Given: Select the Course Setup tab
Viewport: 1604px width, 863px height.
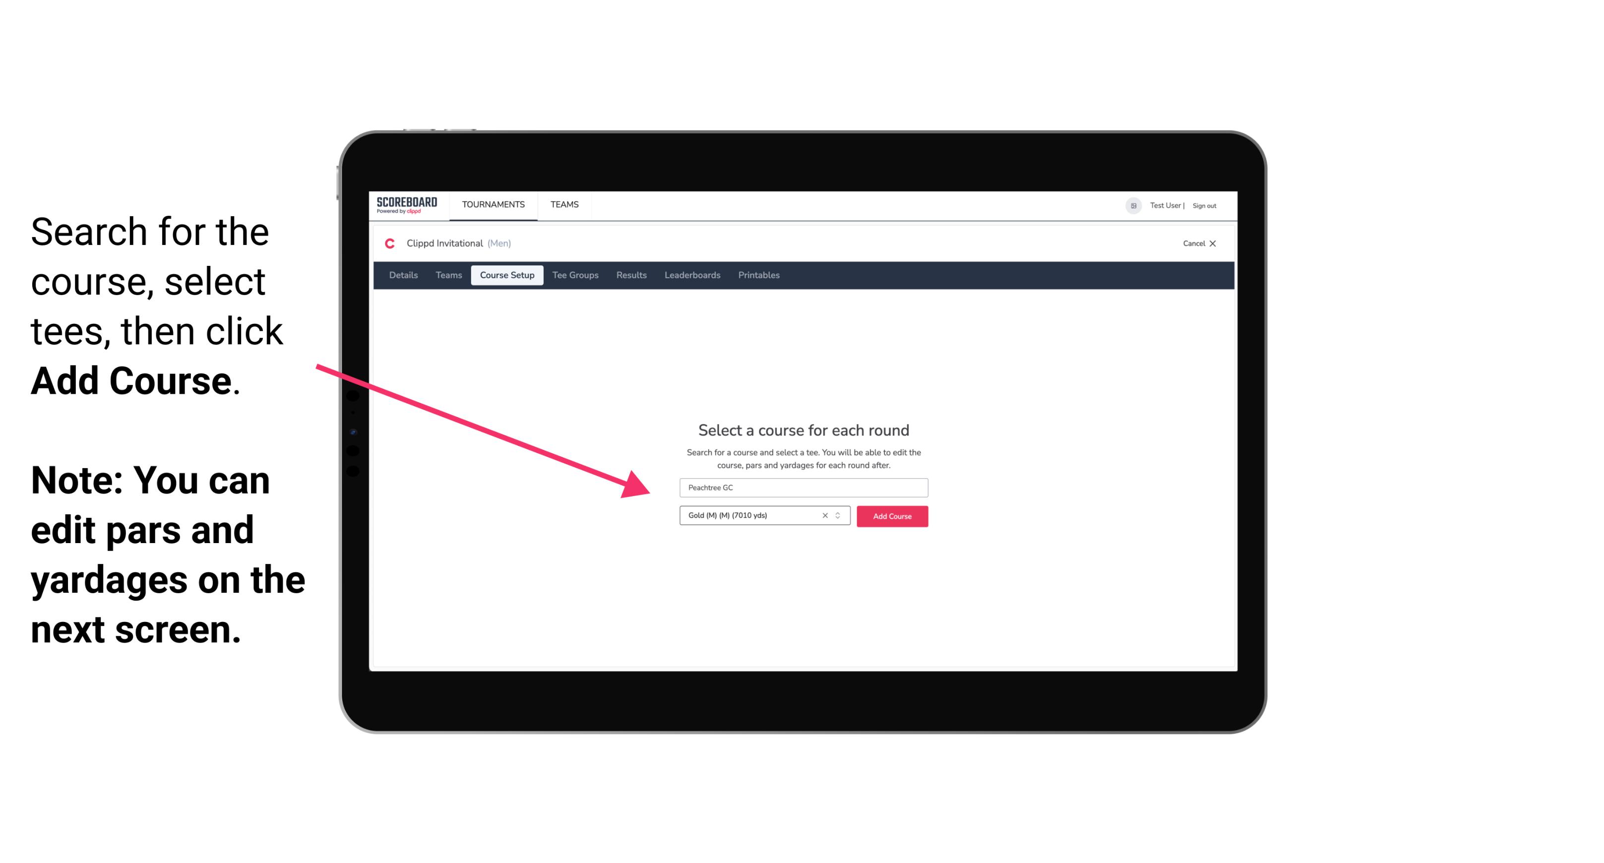Looking at the screenshot, I should point(507,275).
